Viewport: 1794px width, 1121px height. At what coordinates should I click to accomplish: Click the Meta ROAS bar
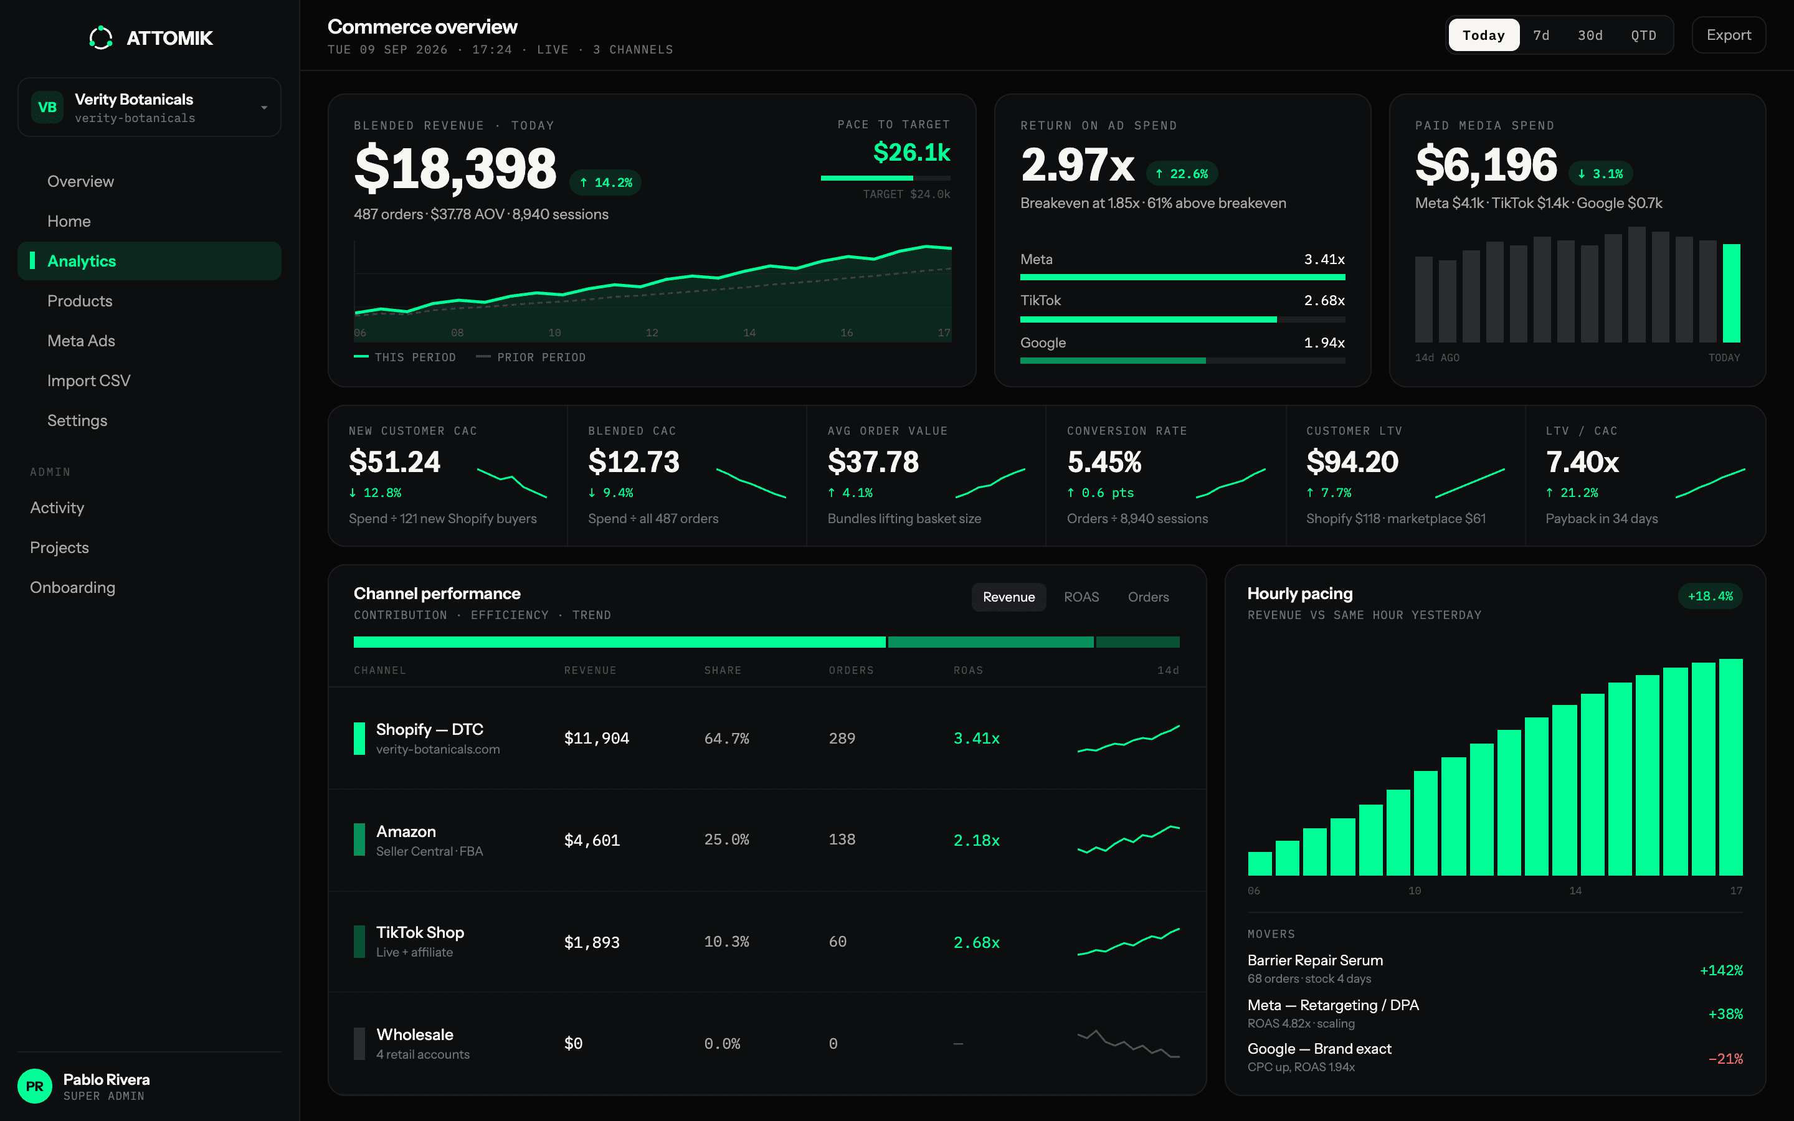(1182, 277)
